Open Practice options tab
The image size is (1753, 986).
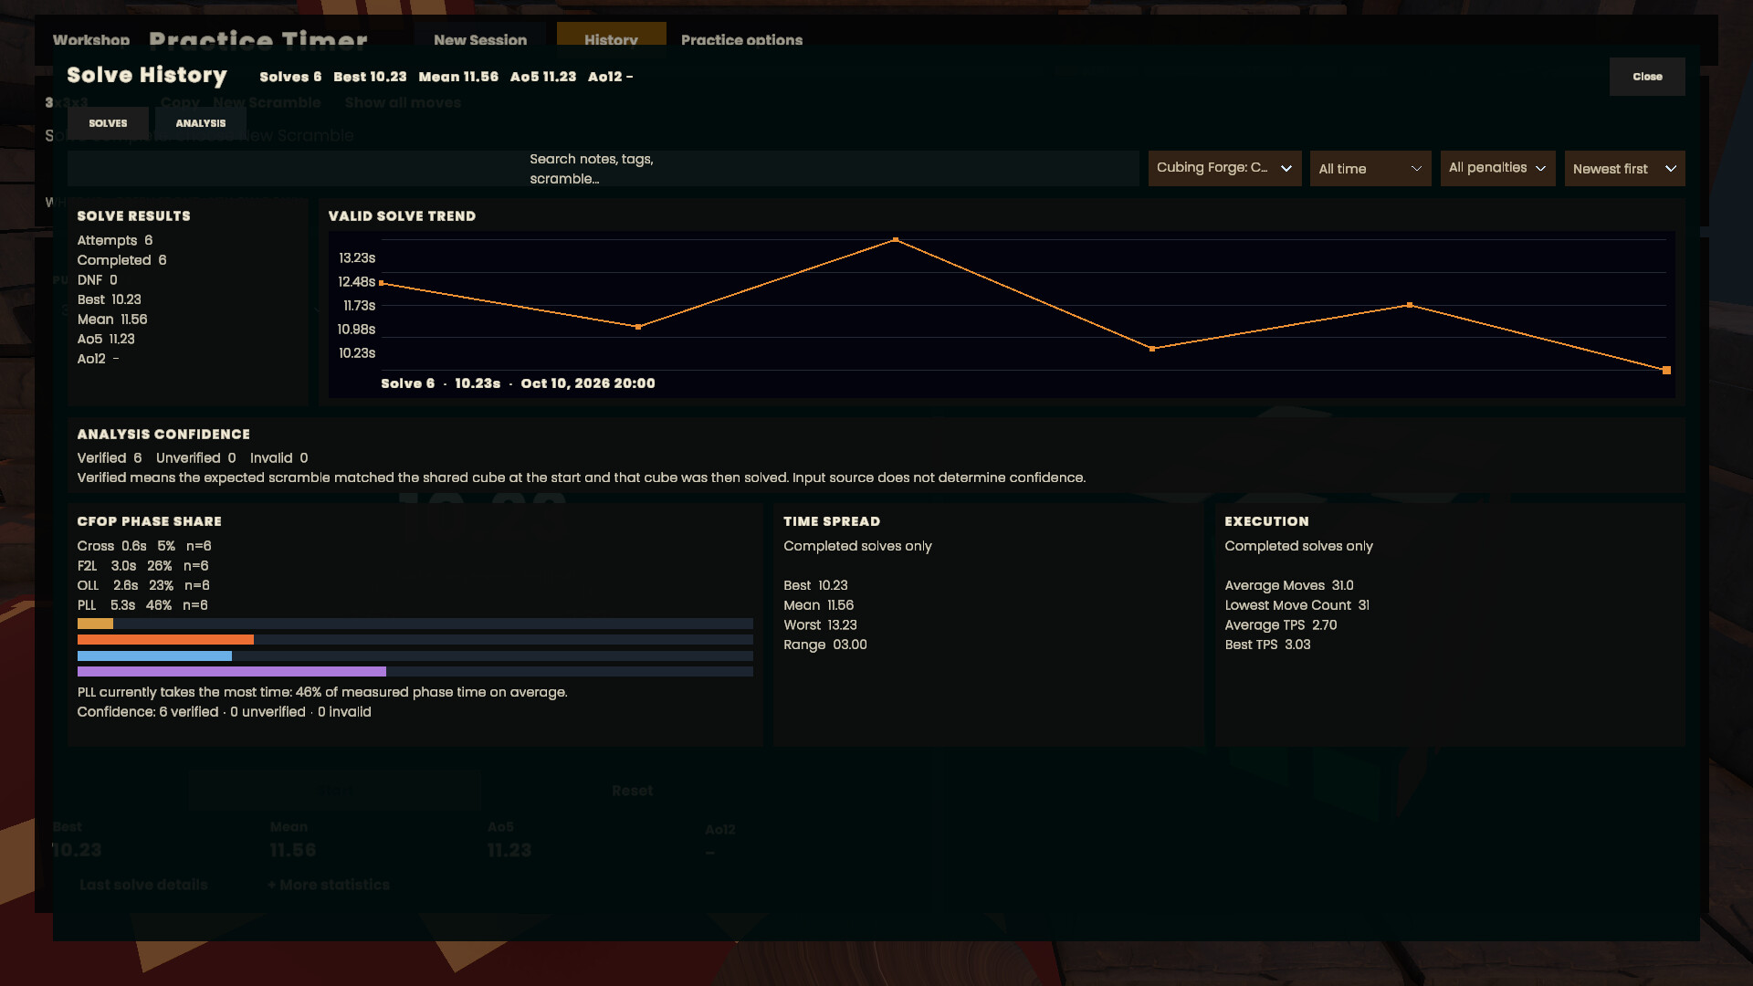tap(741, 40)
